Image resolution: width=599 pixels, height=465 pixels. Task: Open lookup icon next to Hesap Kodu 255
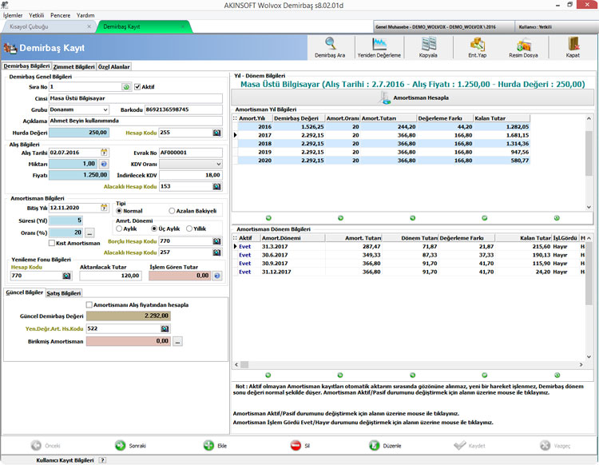pyautogui.click(x=217, y=133)
